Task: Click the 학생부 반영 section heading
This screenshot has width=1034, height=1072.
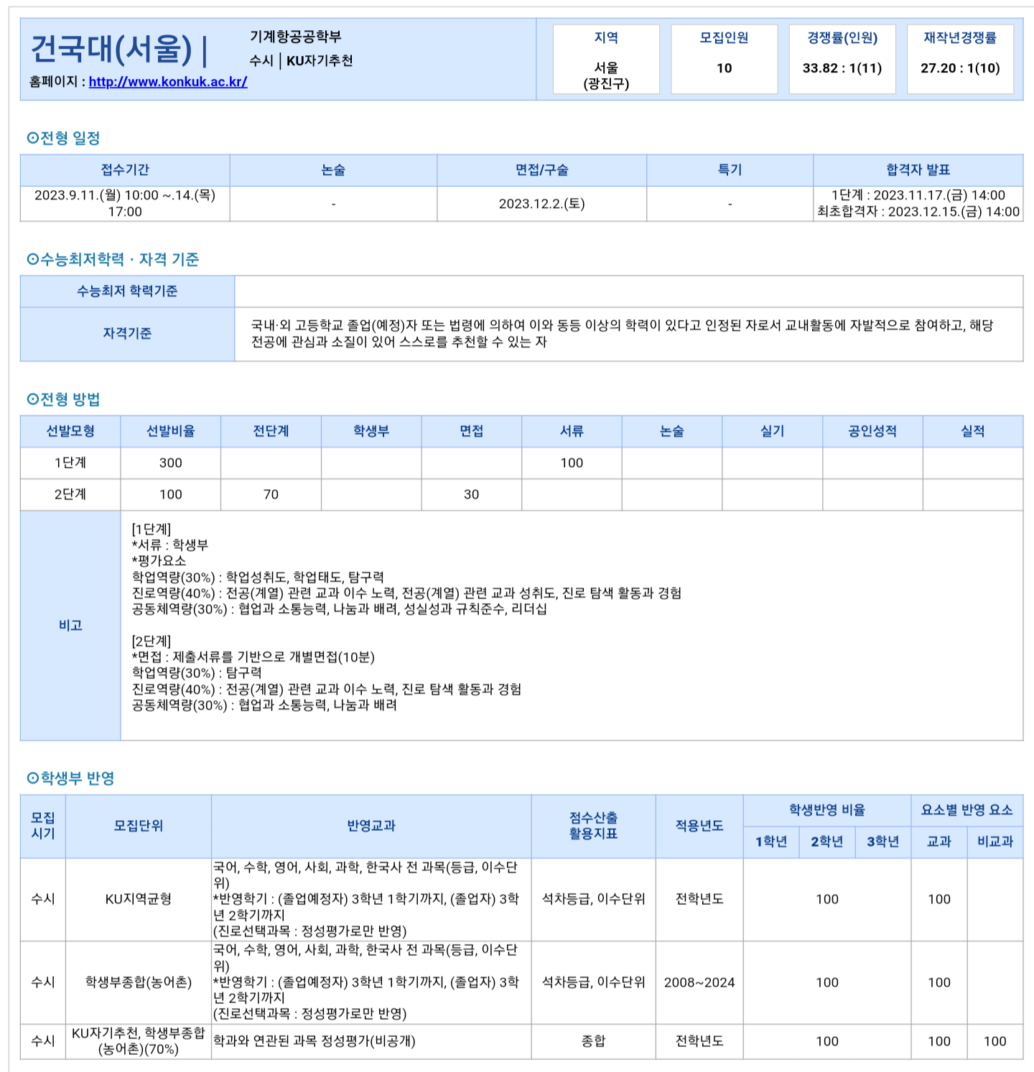Action: [x=70, y=779]
